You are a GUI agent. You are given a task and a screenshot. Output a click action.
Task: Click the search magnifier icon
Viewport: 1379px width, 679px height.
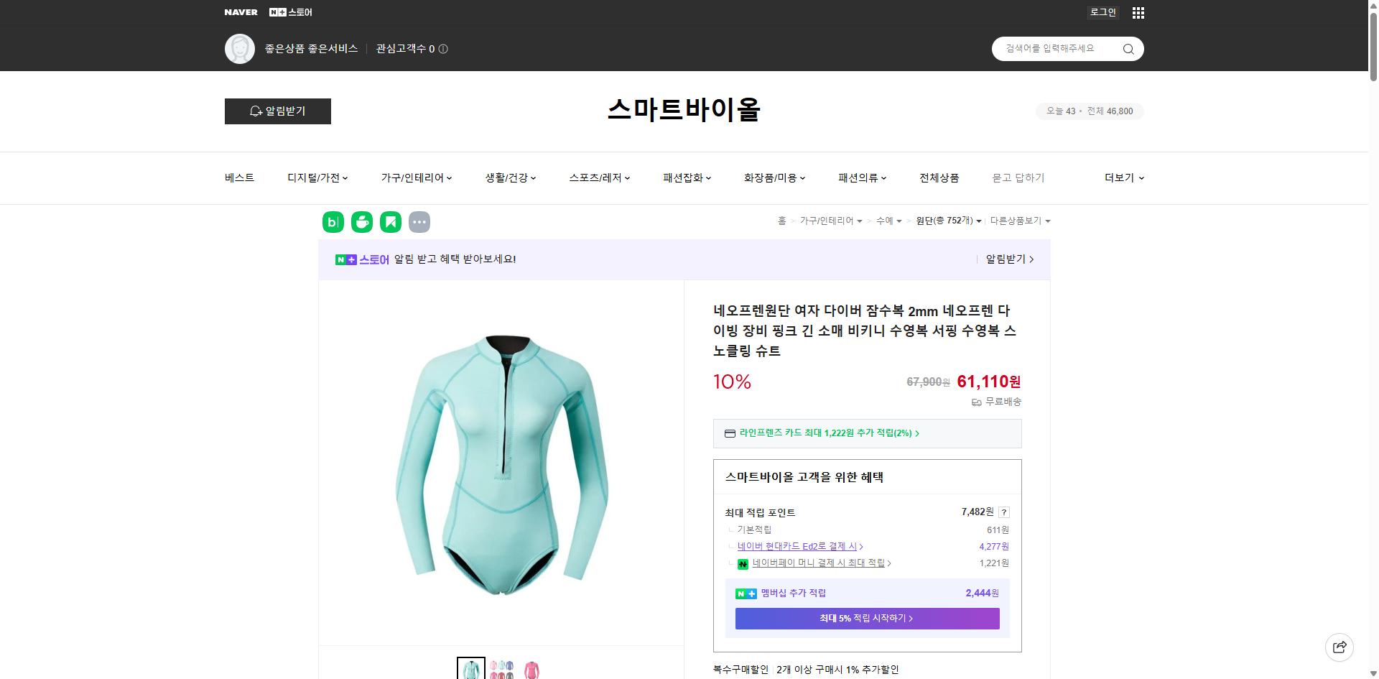click(1128, 49)
